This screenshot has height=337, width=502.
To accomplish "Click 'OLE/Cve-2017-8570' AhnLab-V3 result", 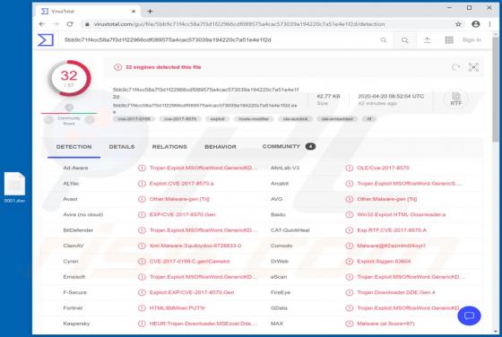I will 384,168.
